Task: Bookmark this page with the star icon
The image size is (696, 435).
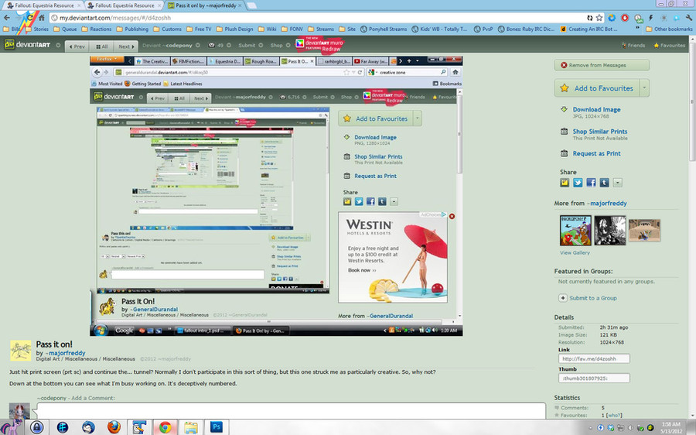Action: [x=599, y=18]
